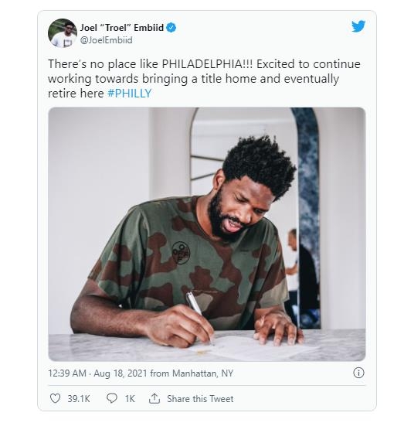Click the Manhattan, NY location link
The image size is (404, 433).
(x=203, y=373)
